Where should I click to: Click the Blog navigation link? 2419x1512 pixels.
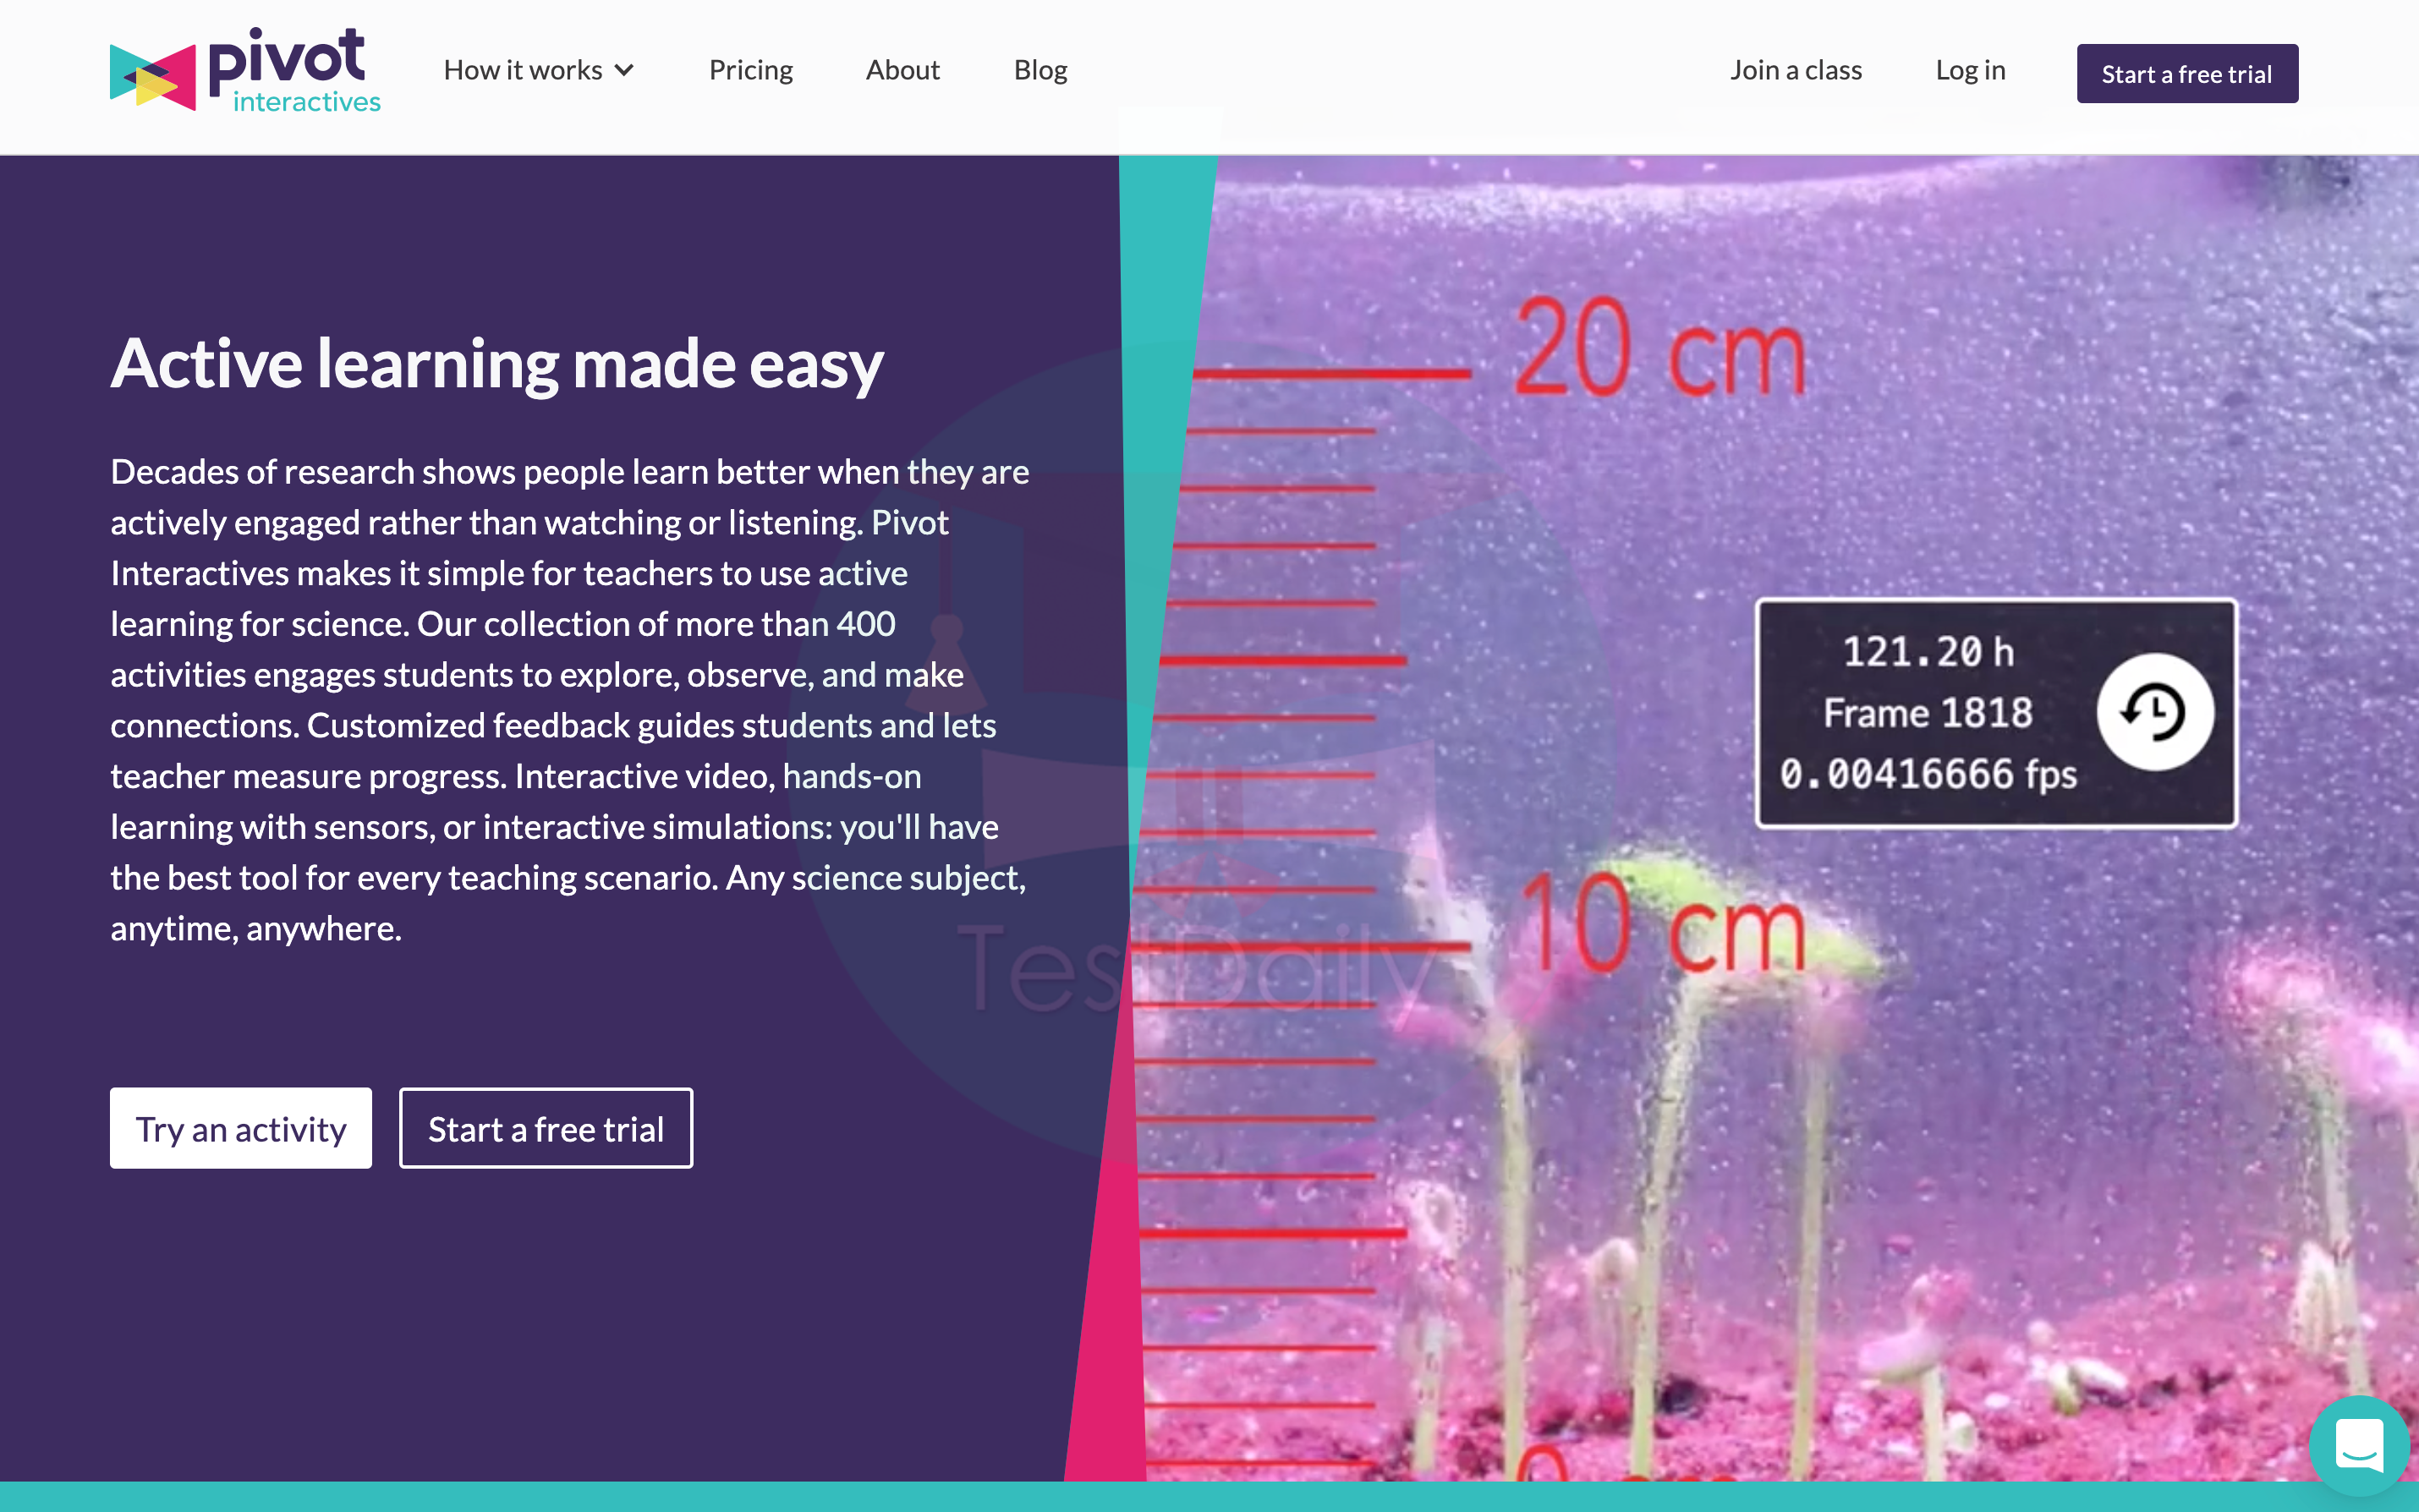pyautogui.click(x=1039, y=69)
